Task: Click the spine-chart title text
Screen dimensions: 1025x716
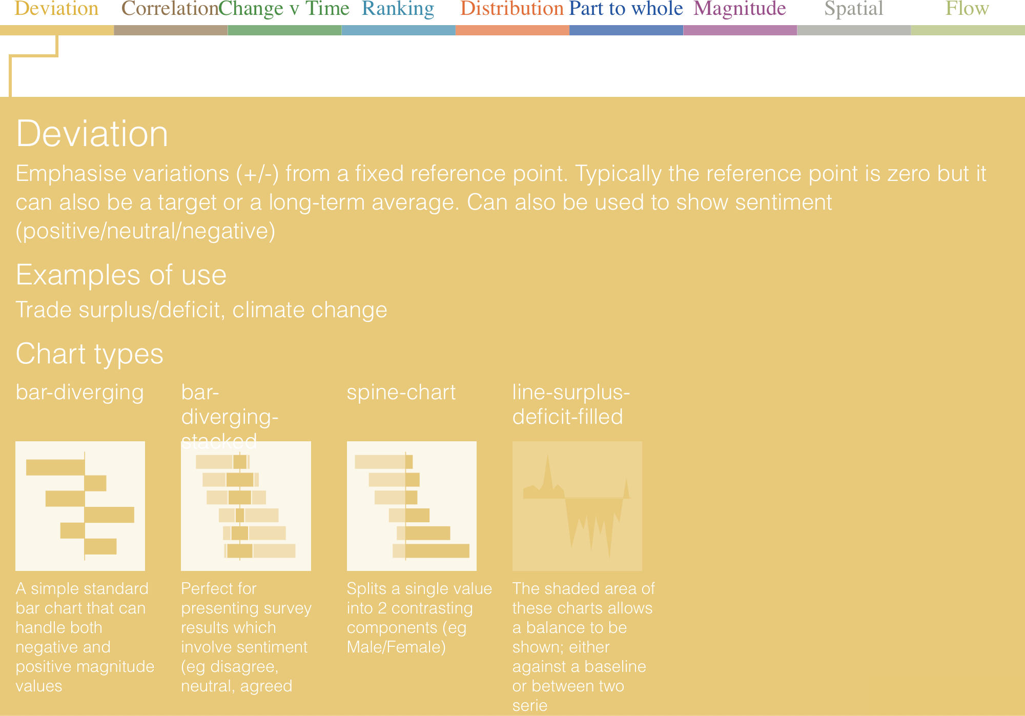Action: pyautogui.click(x=401, y=393)
